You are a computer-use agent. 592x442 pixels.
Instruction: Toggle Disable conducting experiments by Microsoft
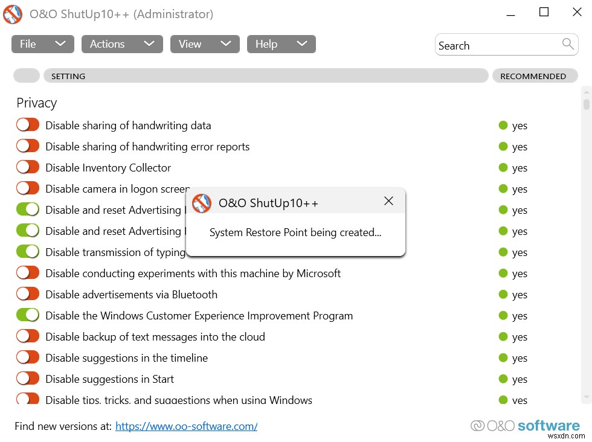(x=28, y=273)
